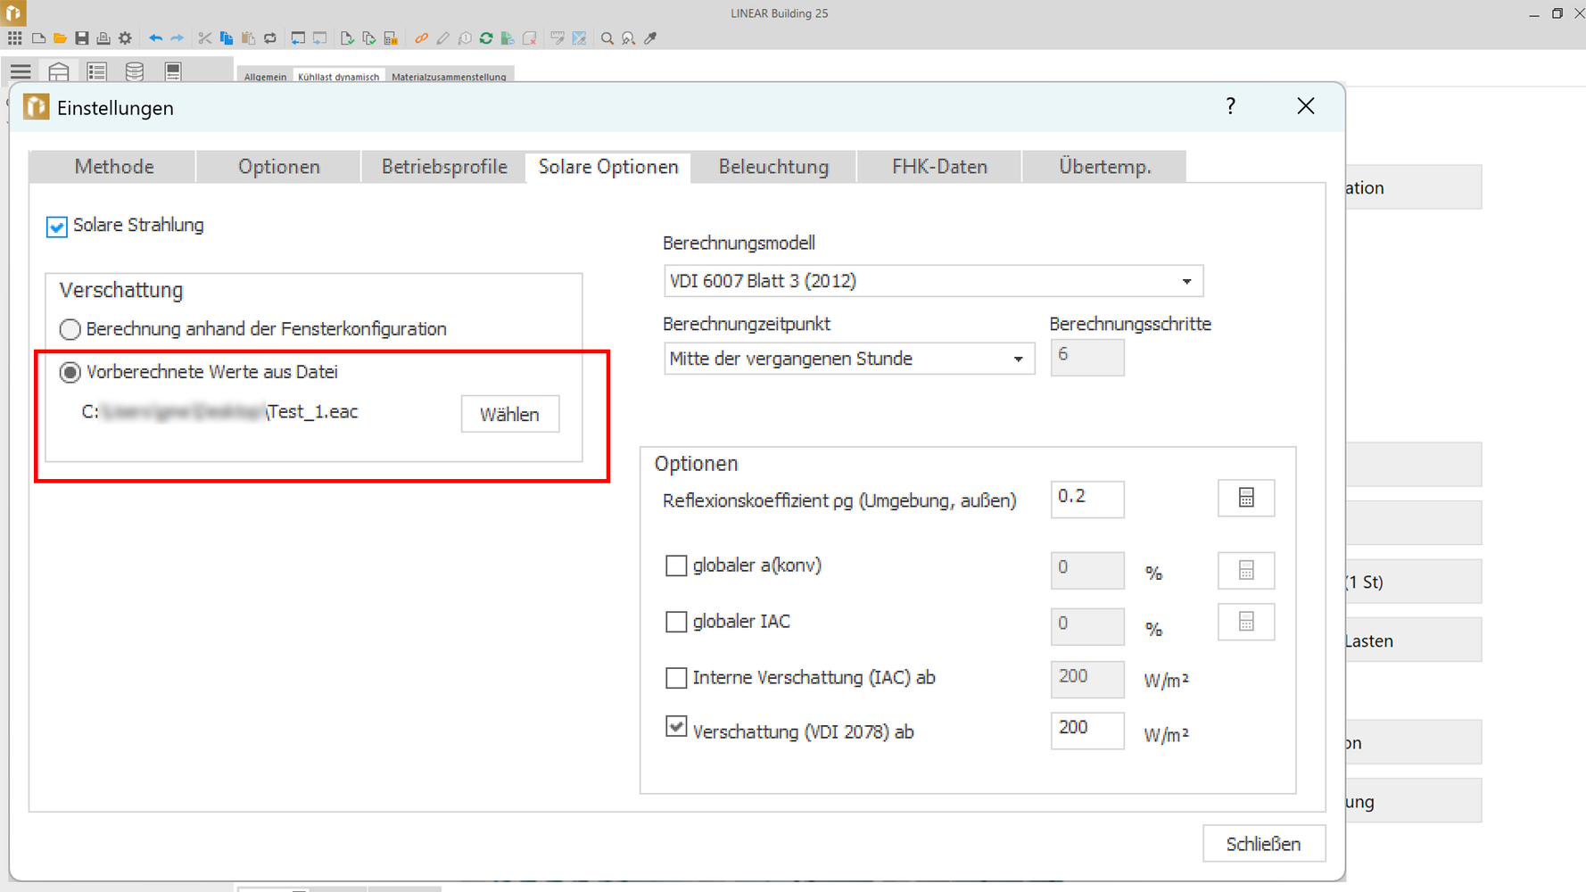Click the blue Undo arrow

[x=156, y=38]
